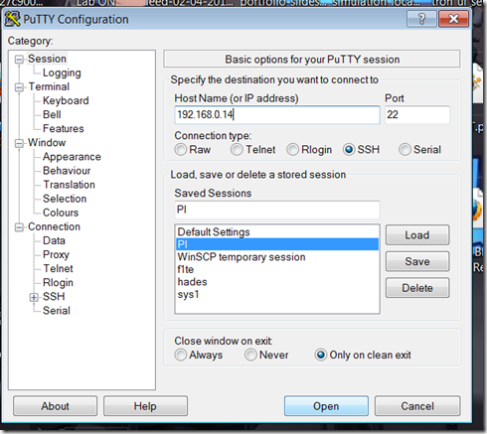487x434 pixels.
Task: Open the Window category
Action: coord(47,143)
